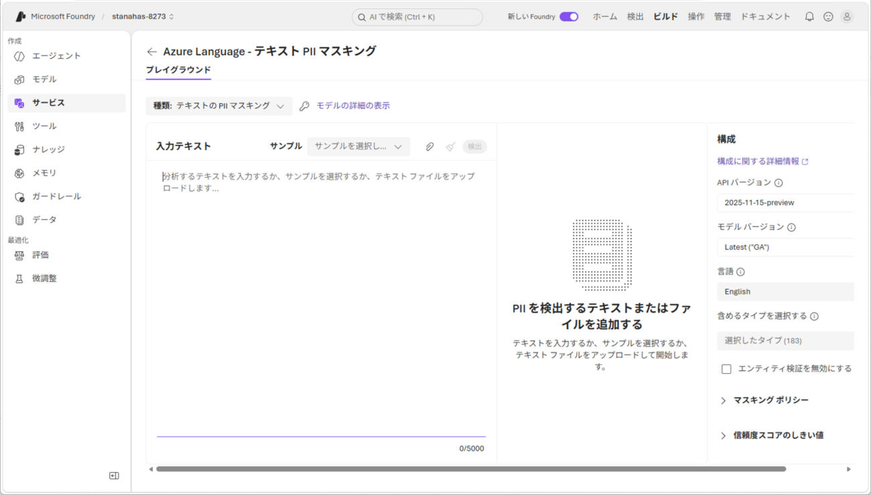Click the key icon beside model details
The image size is (871, 495).
[304, 106]
